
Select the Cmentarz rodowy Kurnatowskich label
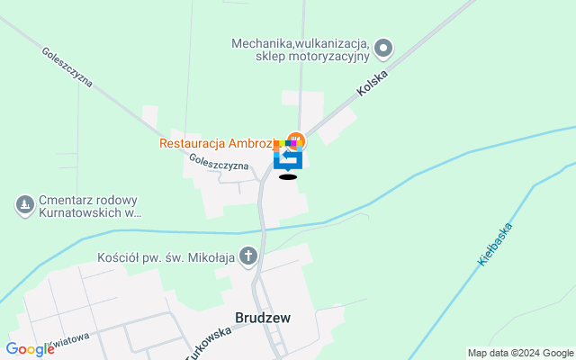90,206
